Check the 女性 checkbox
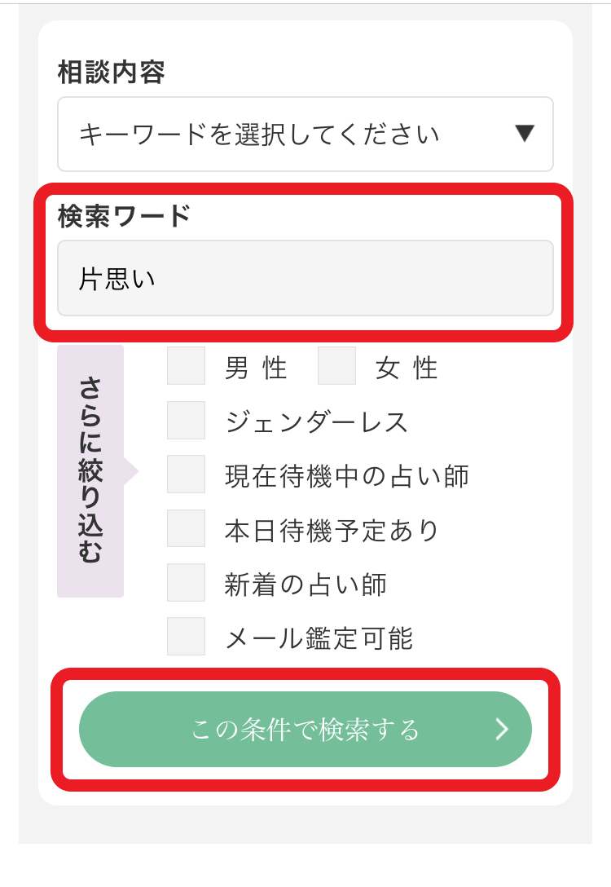Viewport: 611px width, 887px height. coord(336,366)
